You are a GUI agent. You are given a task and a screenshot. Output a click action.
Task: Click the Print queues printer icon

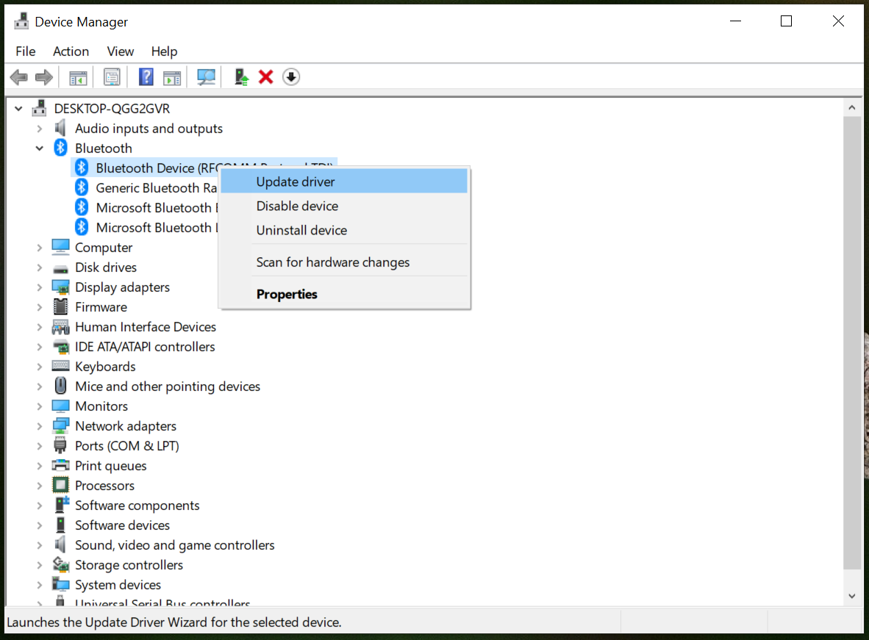(60, 465)
